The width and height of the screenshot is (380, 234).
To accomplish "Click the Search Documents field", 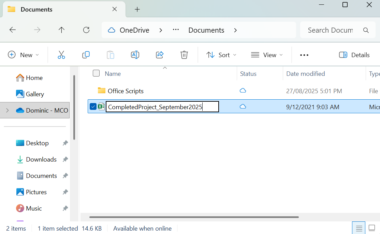I will [x=330, y=30].
